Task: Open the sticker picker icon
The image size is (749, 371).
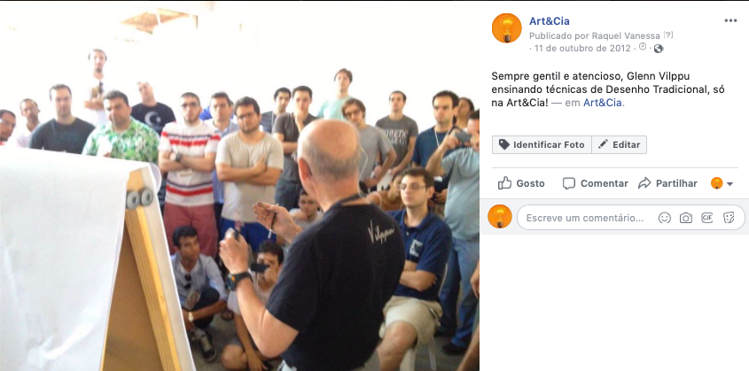Action: pyautogui.click(x=729, y=218)
